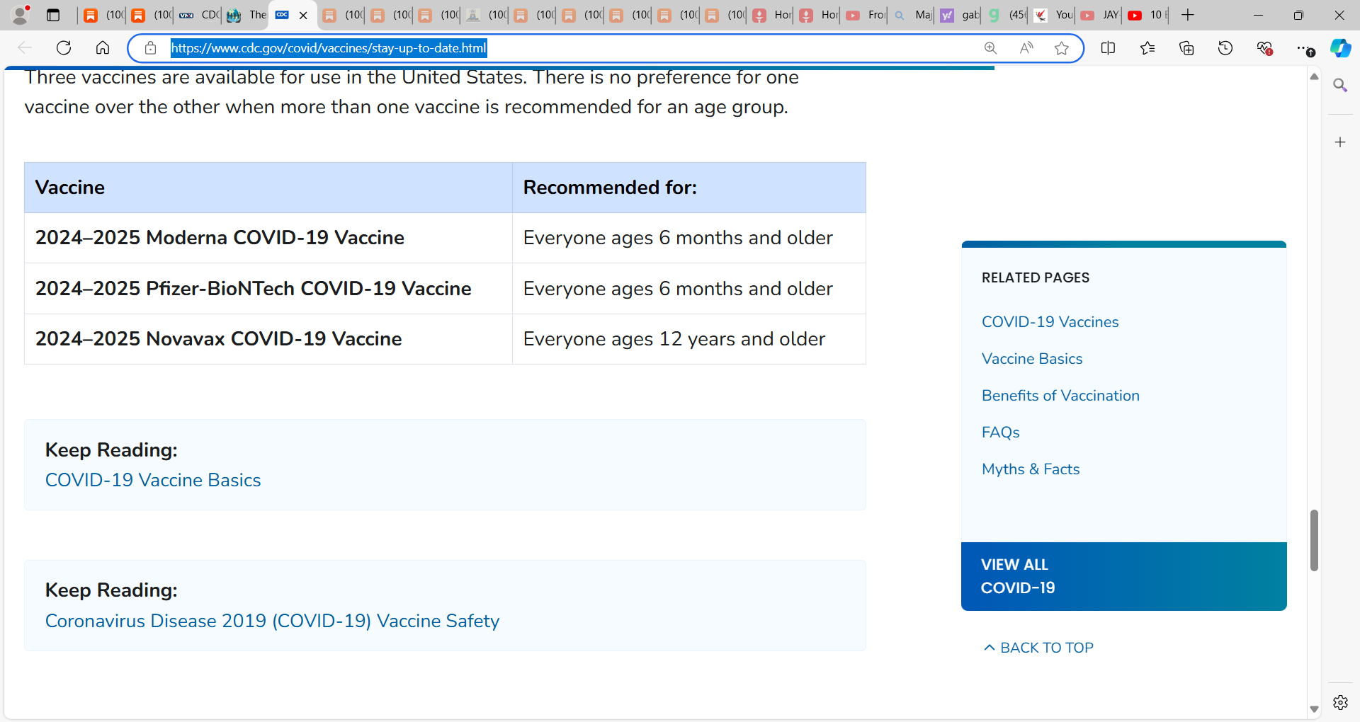The height and width of the screenshot is (722, 1360).
Task: Switch to the 'JAY' tab
Action: click(x=1100, y=15)
